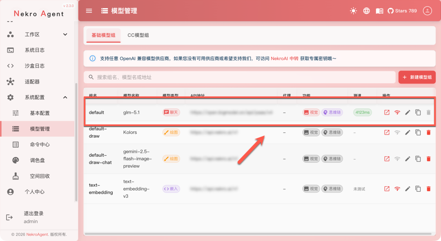441x241 pixels.
Task: Click gemini-2.5-flash-image-preview model name
Action: pos(138,159)
